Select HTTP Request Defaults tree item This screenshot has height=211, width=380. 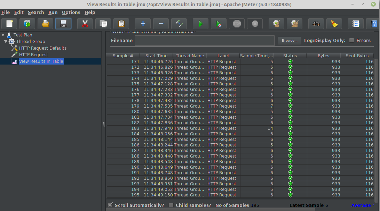pos(43,48)
